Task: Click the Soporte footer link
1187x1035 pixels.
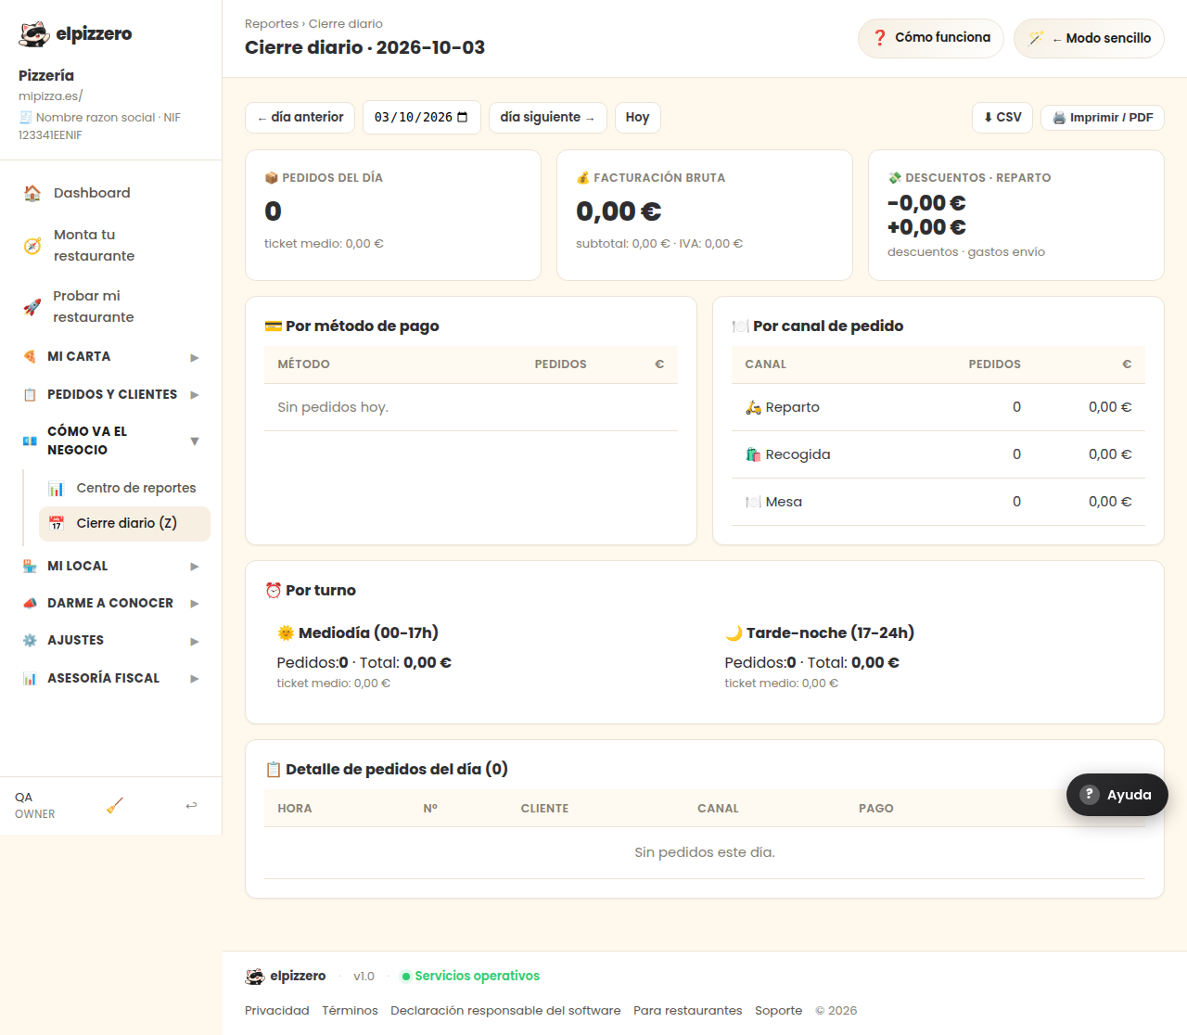Action: coord(779,1011)
